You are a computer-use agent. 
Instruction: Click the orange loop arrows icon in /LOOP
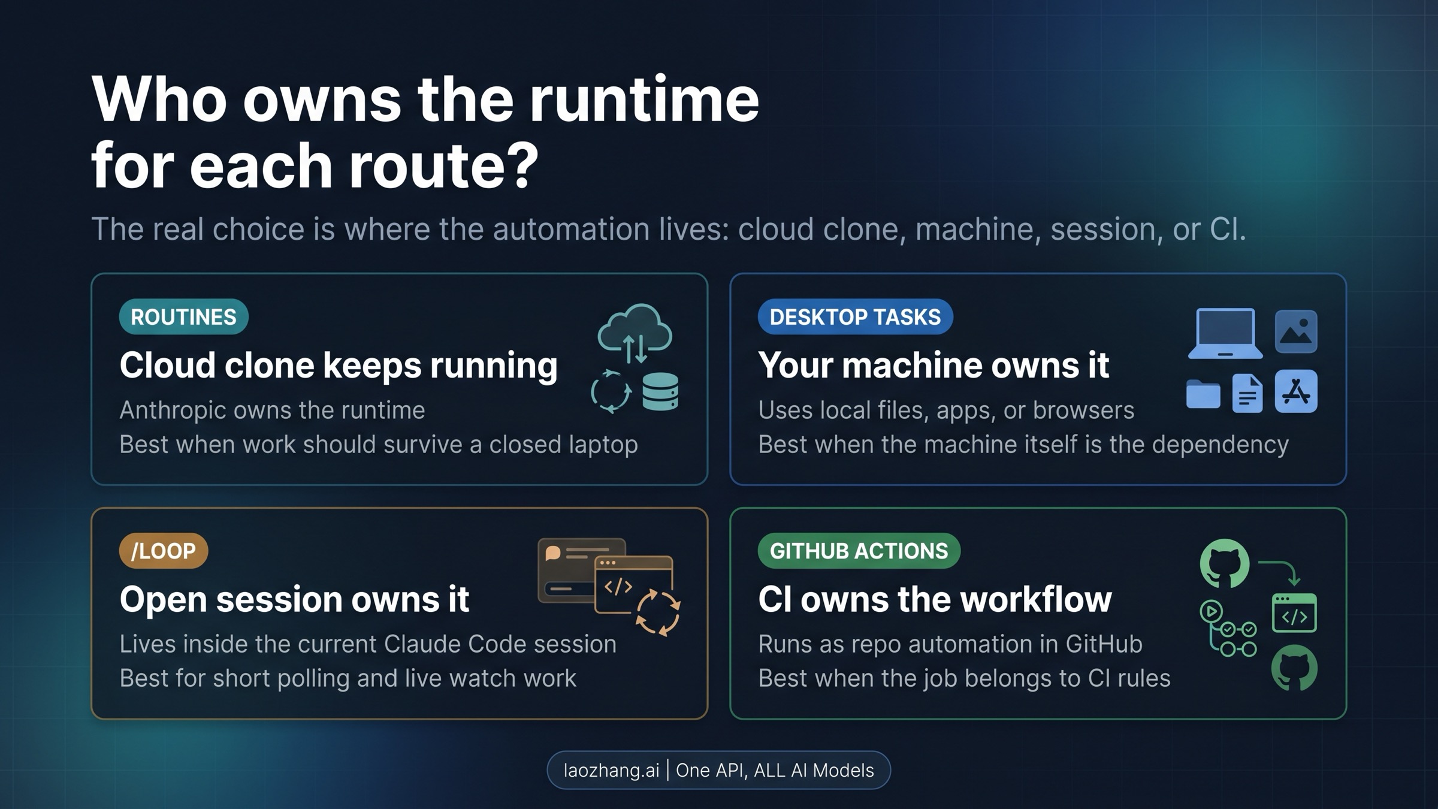click(x=657, y=611)
